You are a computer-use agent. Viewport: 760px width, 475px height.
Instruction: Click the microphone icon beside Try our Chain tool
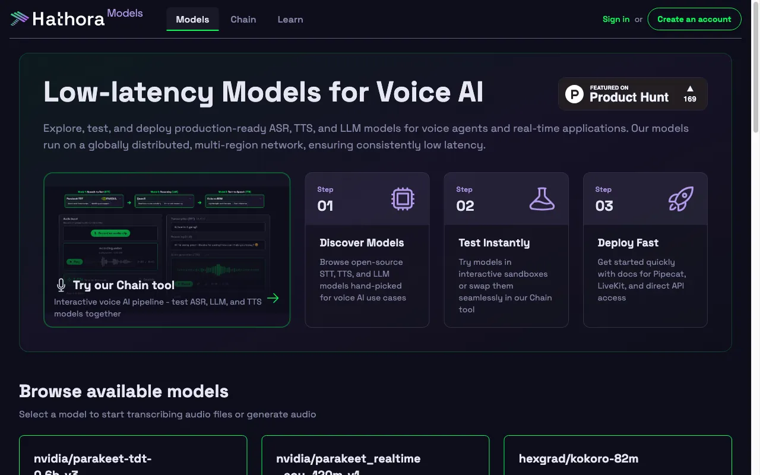click(61, 286)
